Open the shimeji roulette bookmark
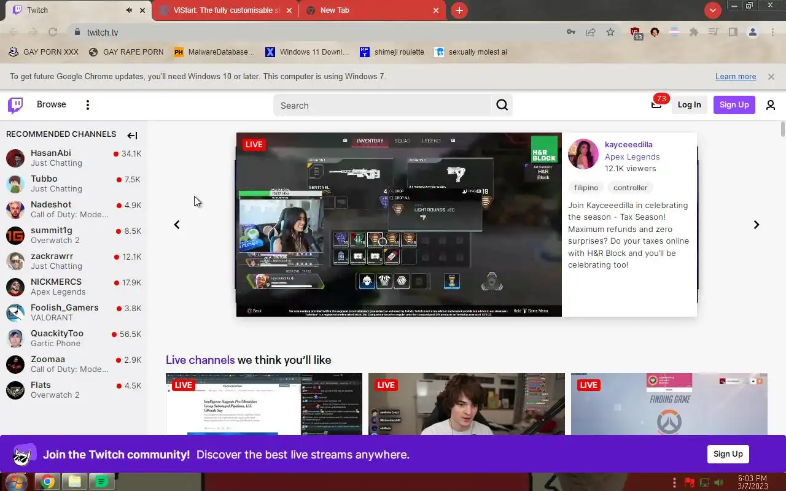786x491 pixels. (392, 52)
